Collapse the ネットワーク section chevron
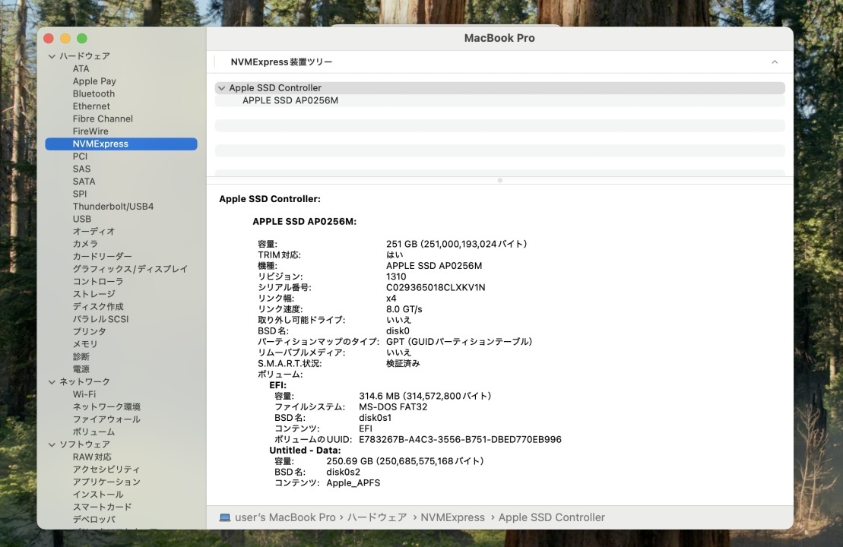This screenshot has height=547, width=843. [x=52, y=382]
